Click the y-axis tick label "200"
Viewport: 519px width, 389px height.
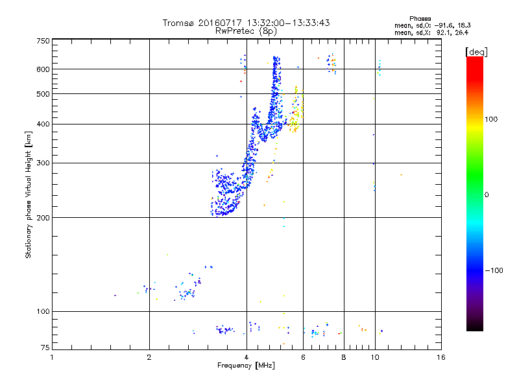point(43,218)
